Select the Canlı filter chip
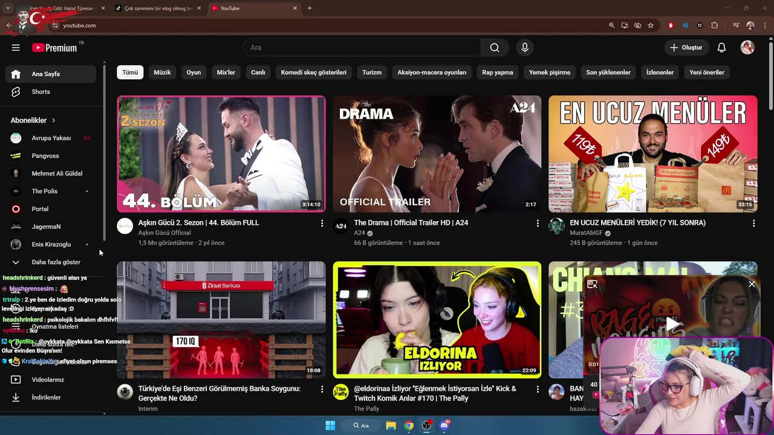 [258, 72]
